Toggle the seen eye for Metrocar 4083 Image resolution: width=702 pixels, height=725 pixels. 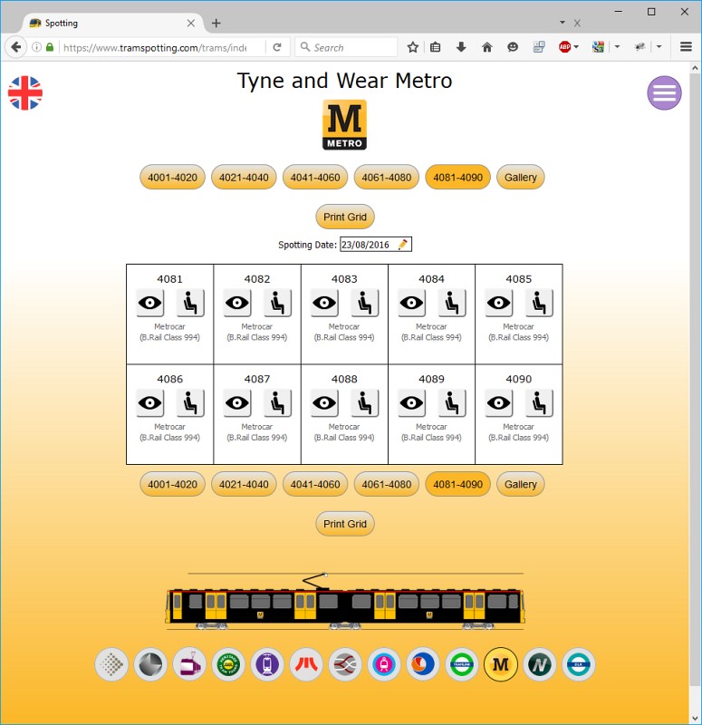[324, 303]
